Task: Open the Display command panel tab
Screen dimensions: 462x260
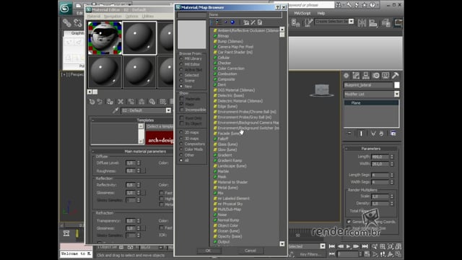Action: point(385,76)
